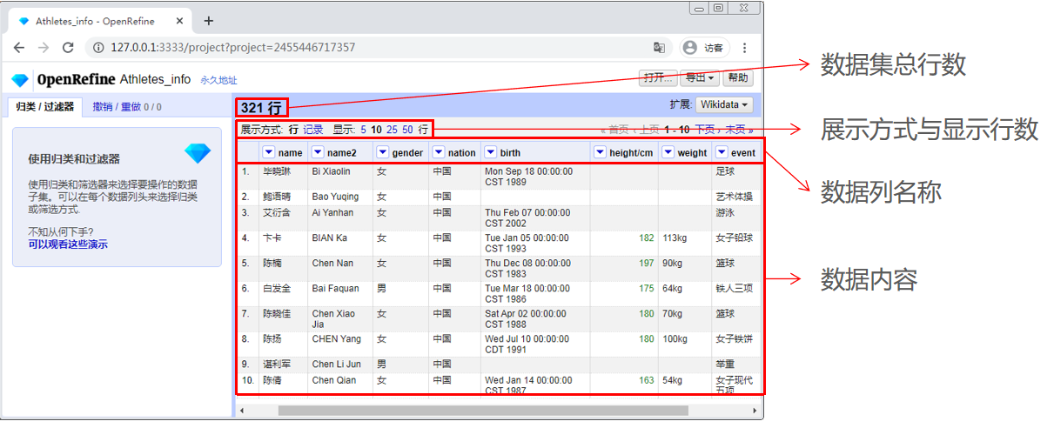1054x428 pixels.
Task: Switch display mode to 记录 records
Action: click(x=313, y=130)
